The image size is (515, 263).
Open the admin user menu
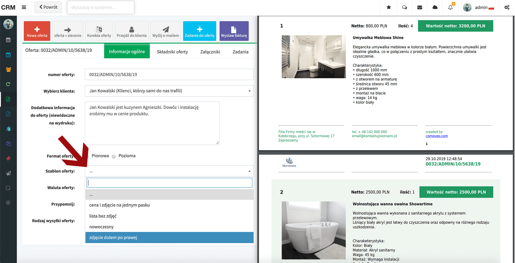click(x=479, y=7)
